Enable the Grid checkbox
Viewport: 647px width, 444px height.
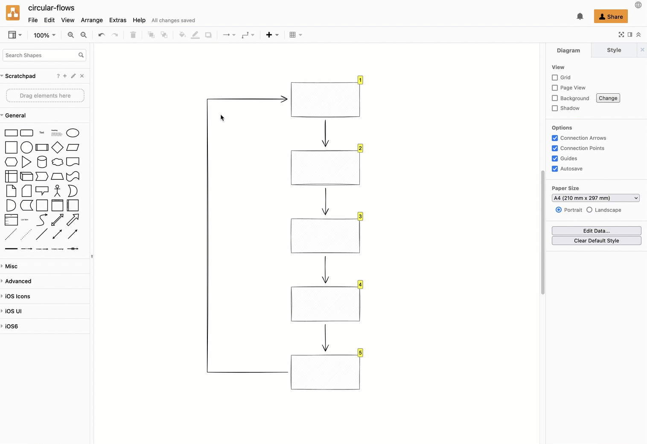point(554,77)
